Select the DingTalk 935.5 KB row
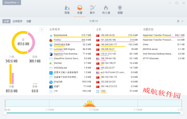Viewport: 187px width, 119px height. [70, 82]
